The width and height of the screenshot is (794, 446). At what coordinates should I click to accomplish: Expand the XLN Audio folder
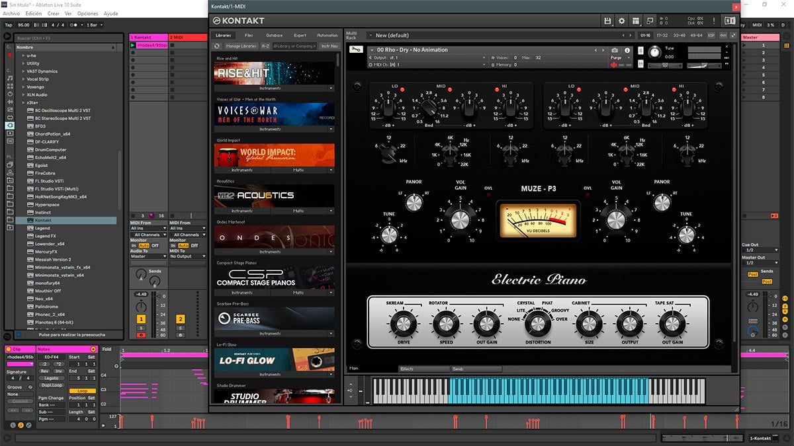(23, 94)
